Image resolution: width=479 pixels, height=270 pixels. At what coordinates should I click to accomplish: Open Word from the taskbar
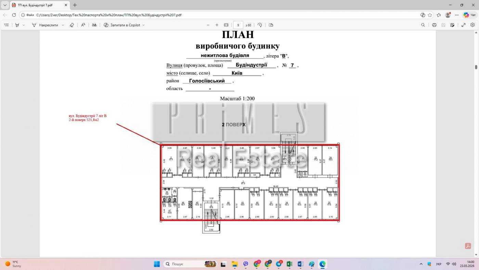(x=300, y=264)
